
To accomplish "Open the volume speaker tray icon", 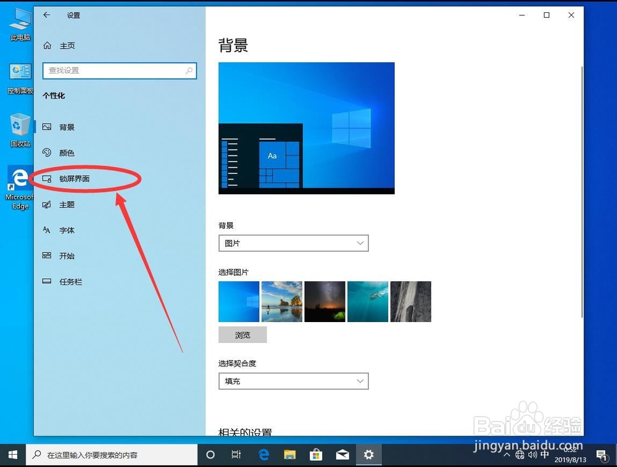I will click(532, 455).
